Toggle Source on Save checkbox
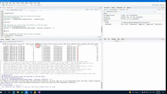Screen dimensions: 167x94 [10, 10]
